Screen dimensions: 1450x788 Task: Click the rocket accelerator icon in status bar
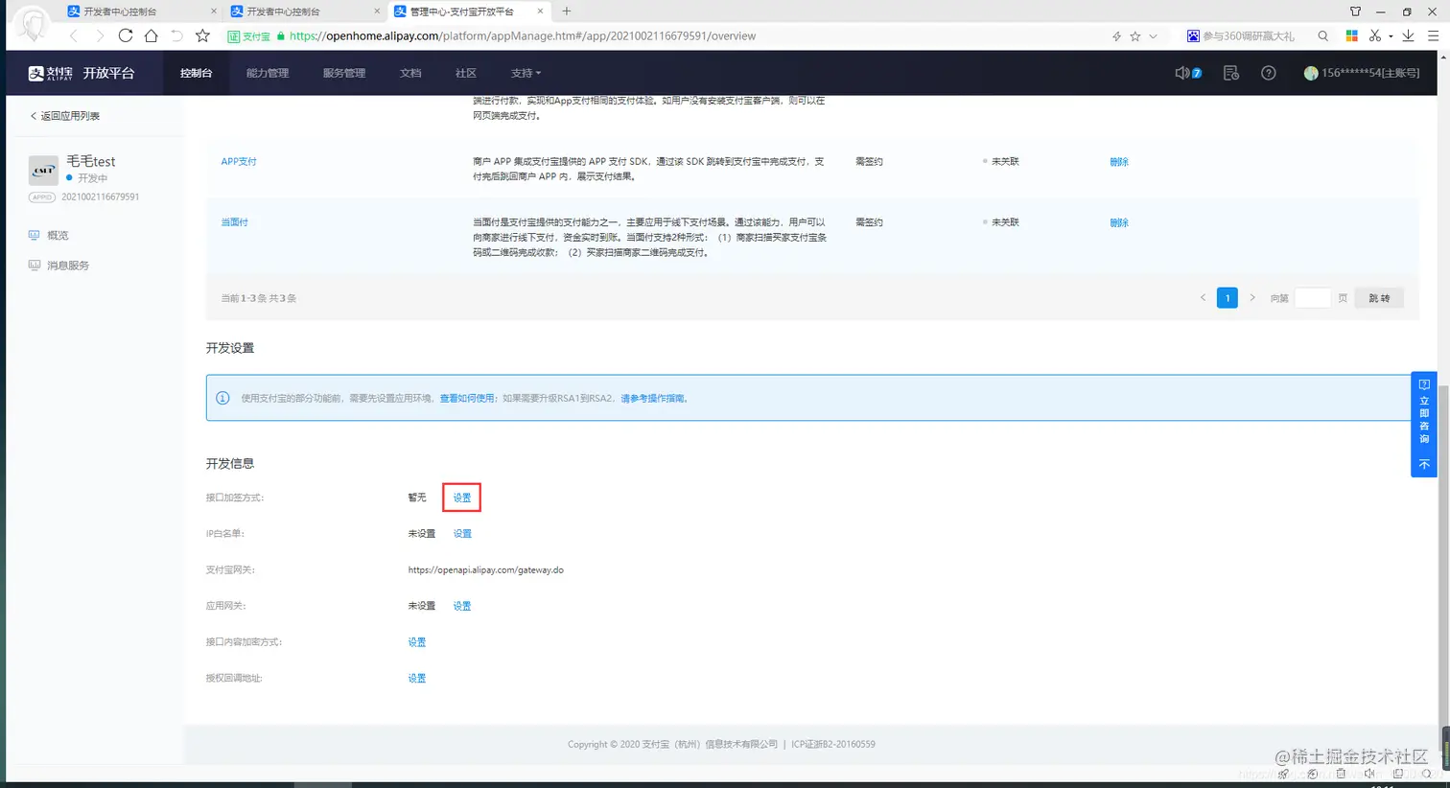[x=1284, y=774]
